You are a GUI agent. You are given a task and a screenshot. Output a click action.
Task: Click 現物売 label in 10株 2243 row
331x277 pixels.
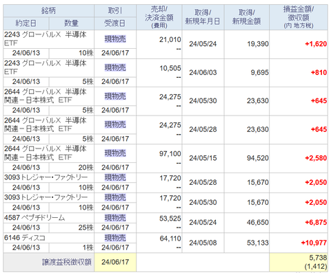pos(115,39)
